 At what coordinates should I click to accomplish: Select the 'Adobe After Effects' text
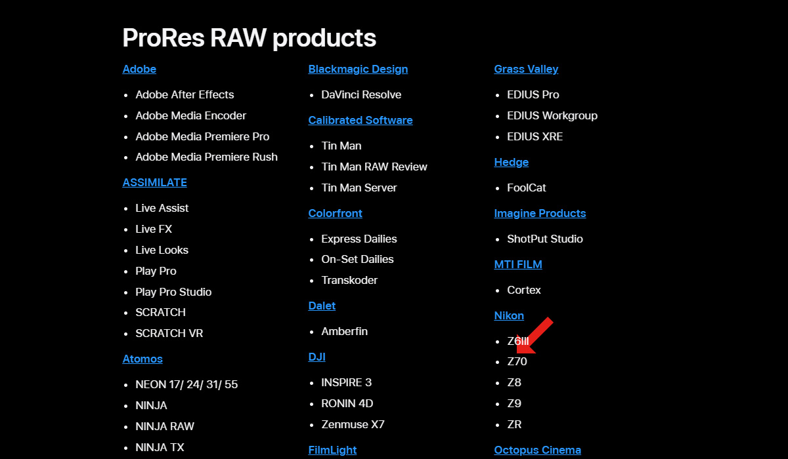(185, 94)
